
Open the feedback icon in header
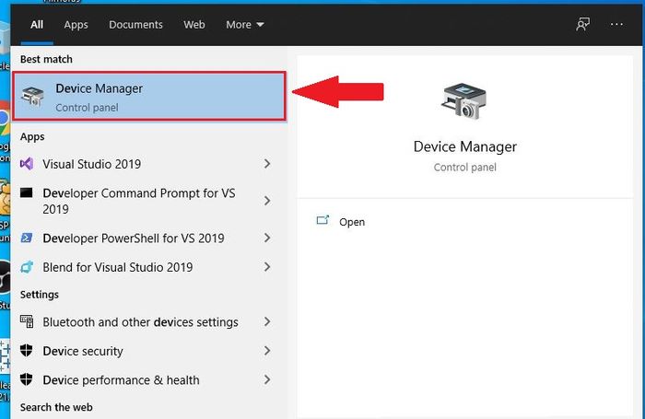coord(582,24)
